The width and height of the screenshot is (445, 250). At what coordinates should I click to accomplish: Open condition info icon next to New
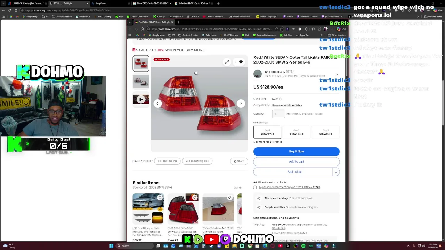(281, 99)
